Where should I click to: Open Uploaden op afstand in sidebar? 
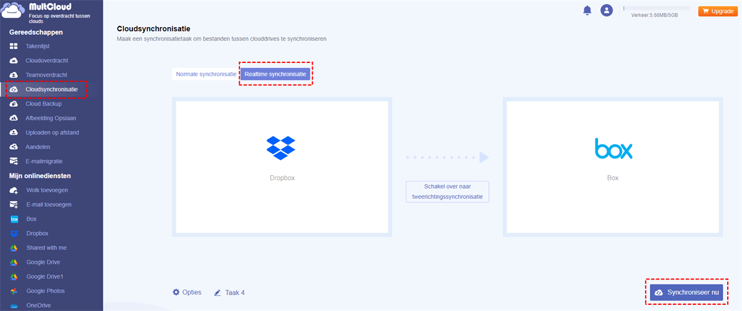53,132
